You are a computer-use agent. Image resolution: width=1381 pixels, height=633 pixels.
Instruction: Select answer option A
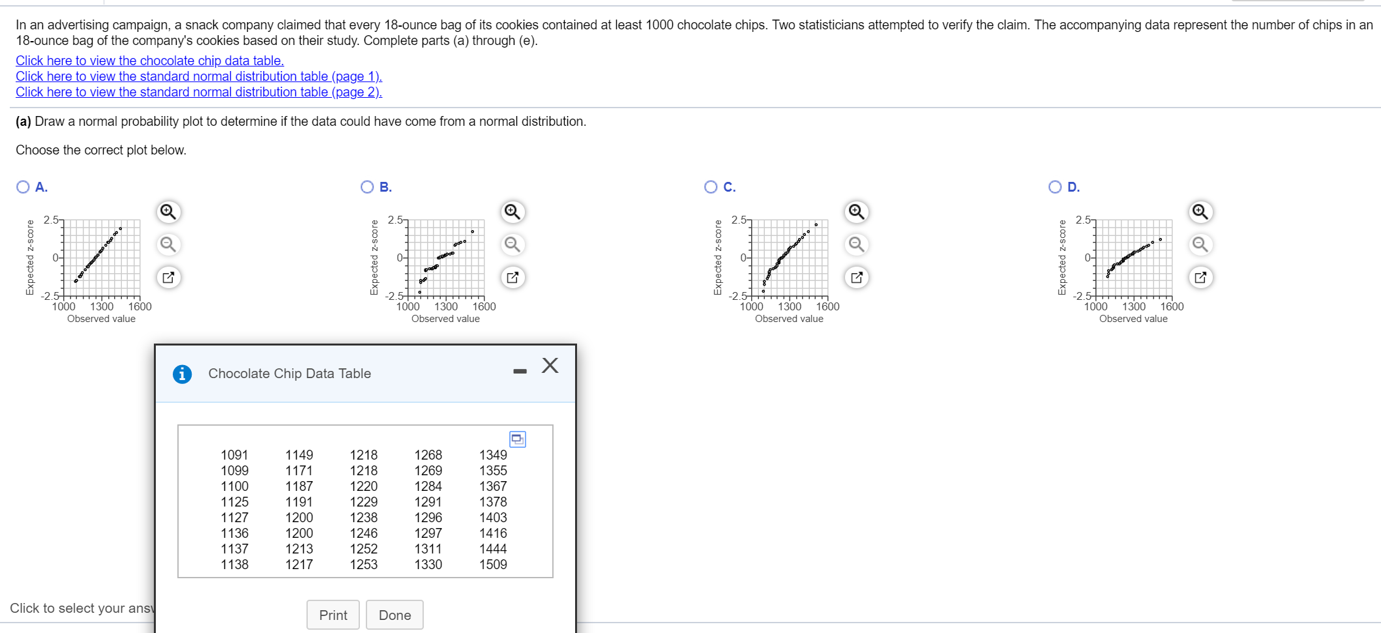tap(23, 187)
